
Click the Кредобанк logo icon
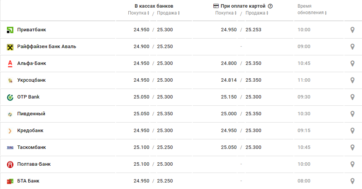[10, 131]
